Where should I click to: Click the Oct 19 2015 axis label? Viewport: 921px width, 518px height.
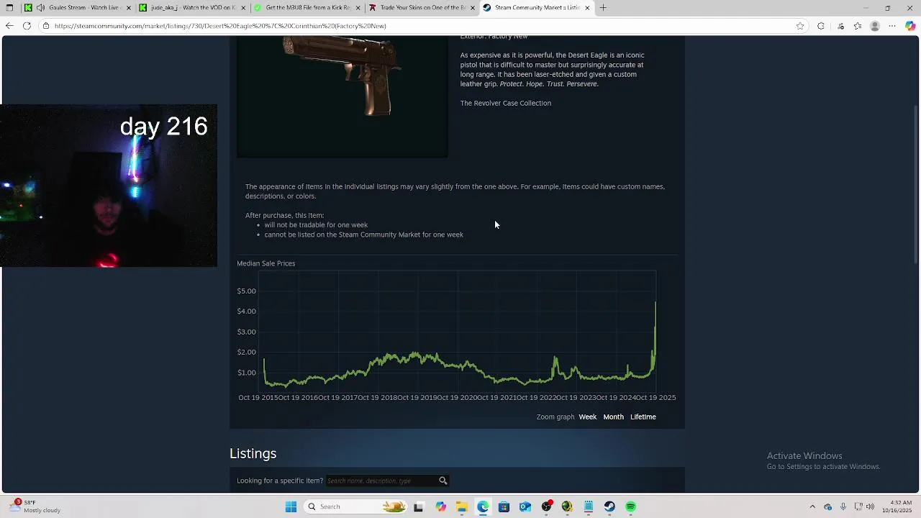(258, 397)
